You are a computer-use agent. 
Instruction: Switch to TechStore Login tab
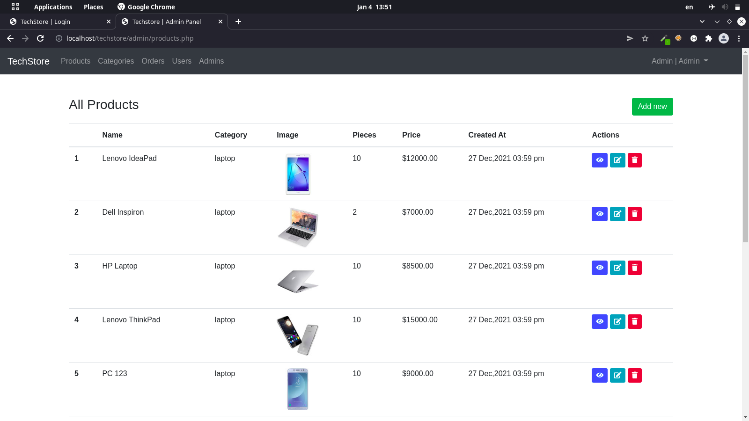pos(59,22)
